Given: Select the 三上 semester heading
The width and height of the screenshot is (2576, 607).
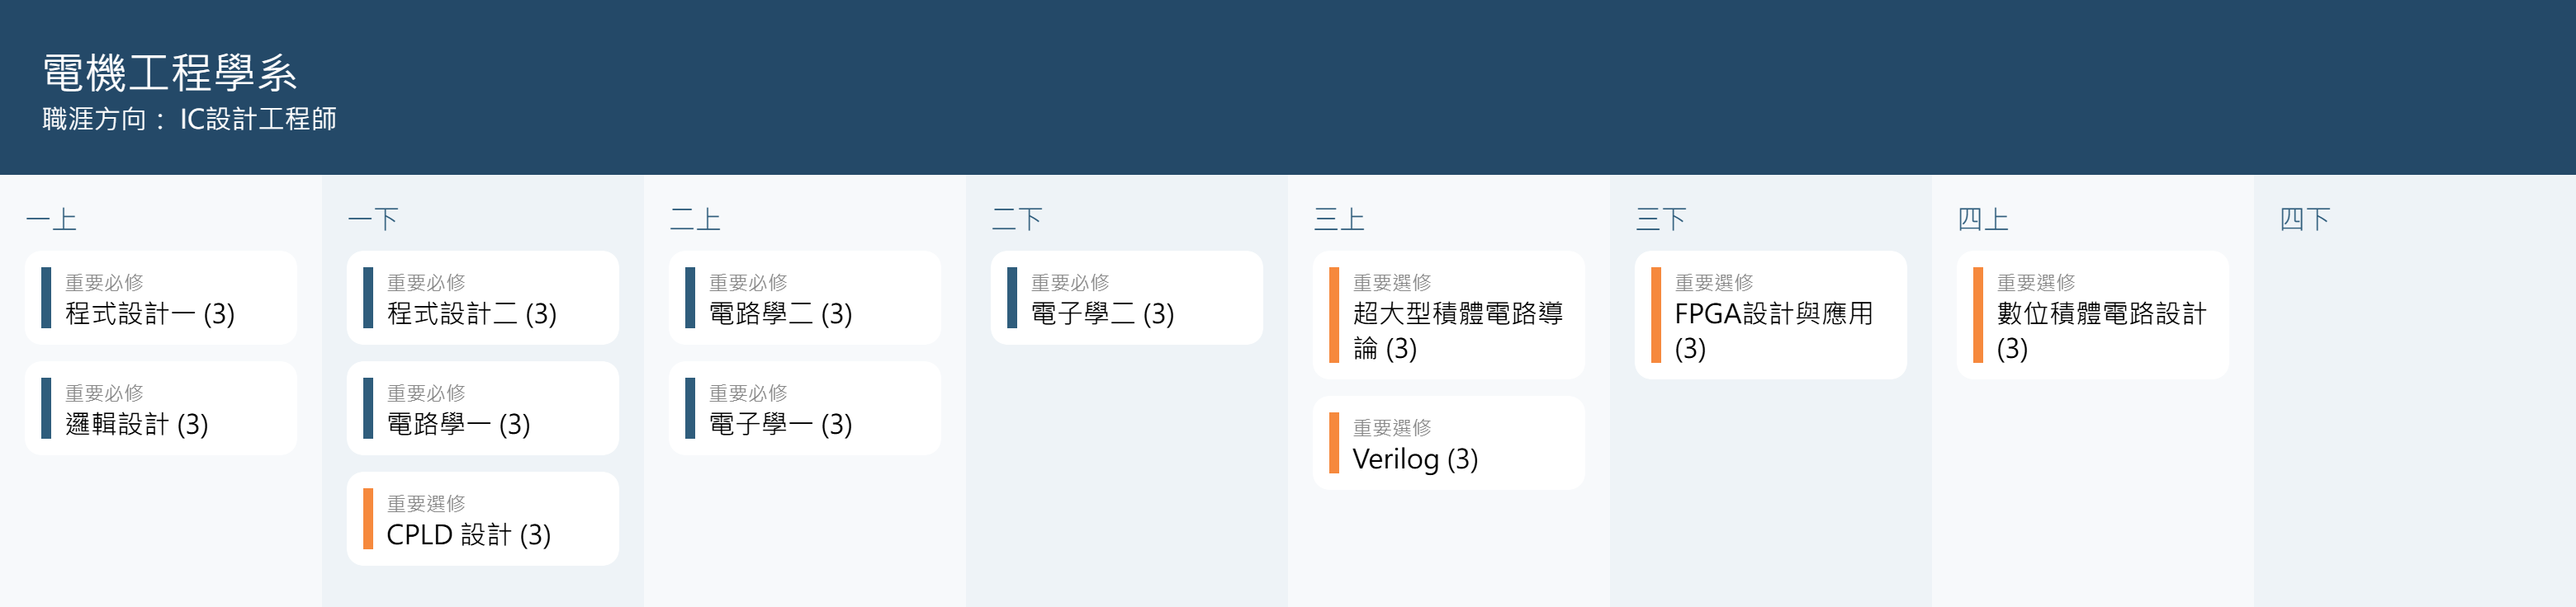Looking at the screenshot, I should pyautogui.click(x=1339, y=219).
